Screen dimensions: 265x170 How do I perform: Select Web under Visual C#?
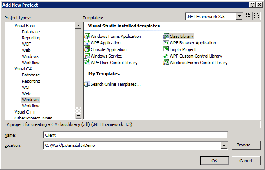coord(26,93)
